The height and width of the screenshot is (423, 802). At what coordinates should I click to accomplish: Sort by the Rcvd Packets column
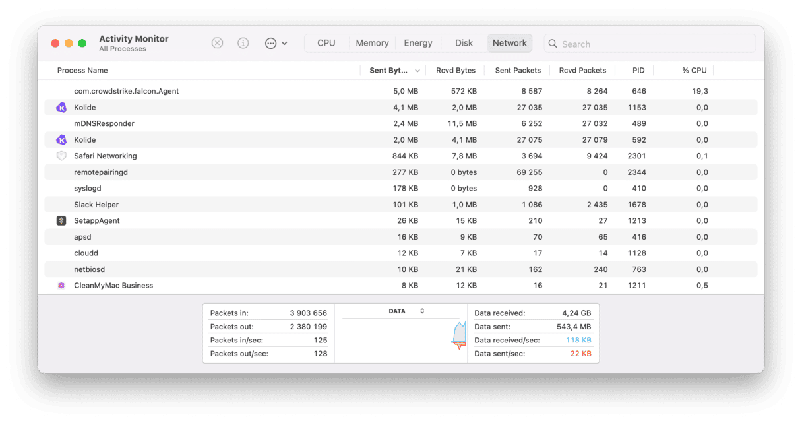tap(582, 70)
